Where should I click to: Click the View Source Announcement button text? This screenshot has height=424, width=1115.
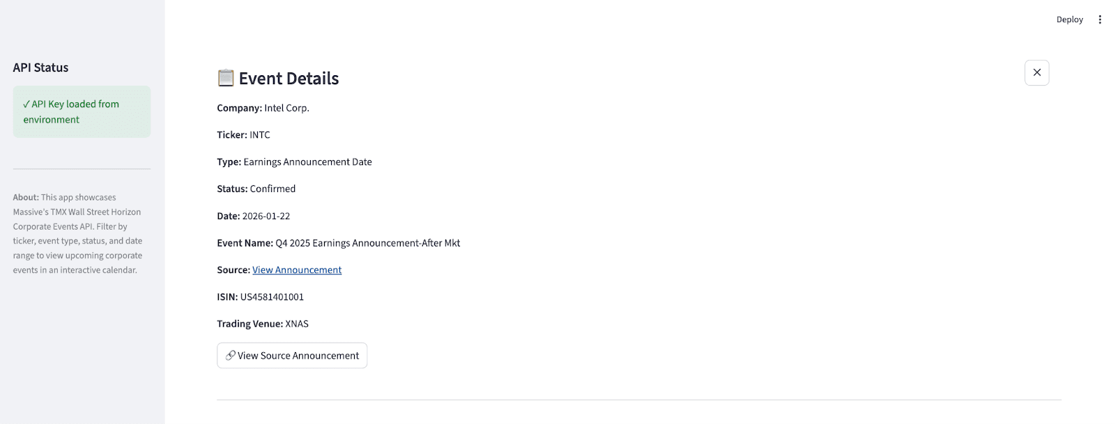[298, 356]
